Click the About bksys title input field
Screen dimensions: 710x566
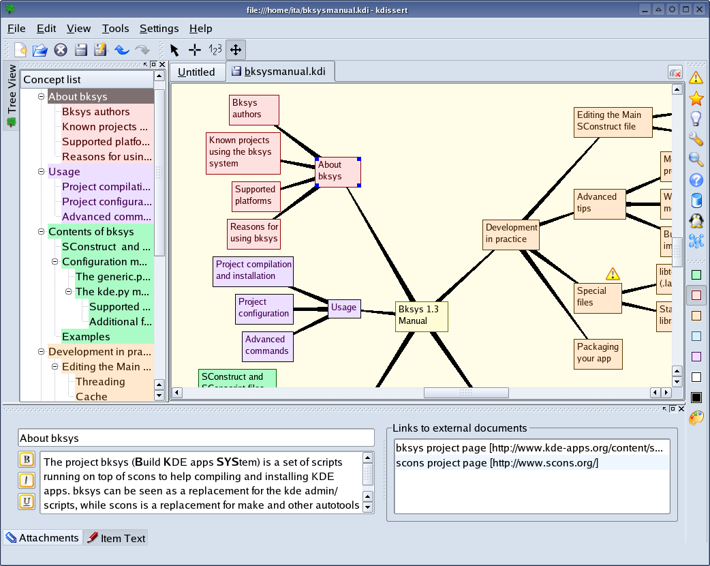click(196, 438)
